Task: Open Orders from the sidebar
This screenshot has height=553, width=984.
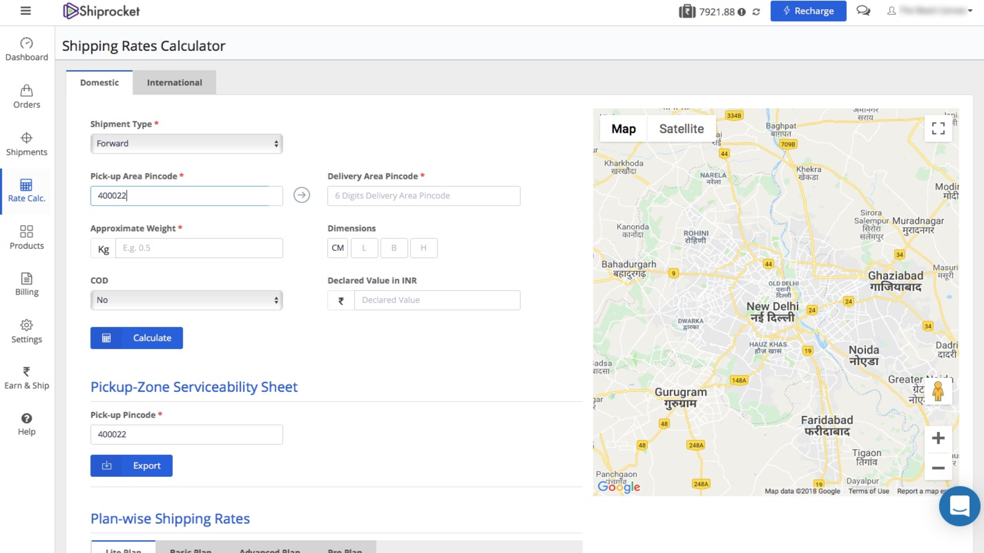Action: tap(26, 96)
